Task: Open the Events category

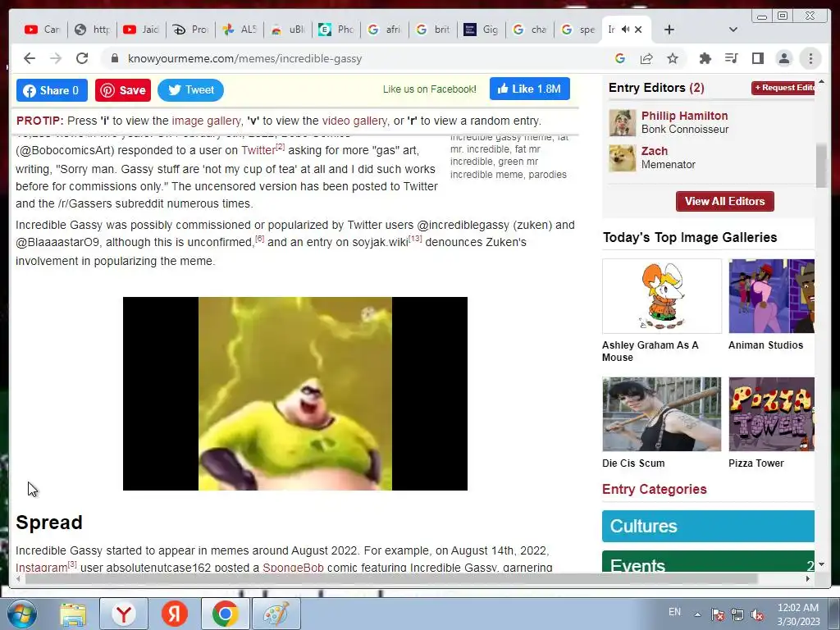Action: point(708,563)
